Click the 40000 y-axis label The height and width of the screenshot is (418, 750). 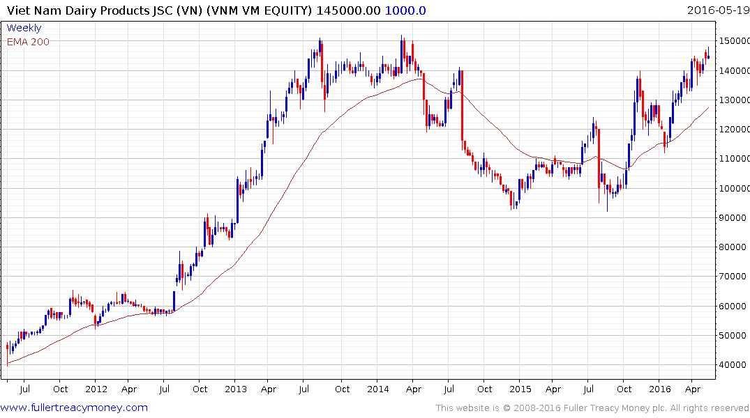[733, 365]
